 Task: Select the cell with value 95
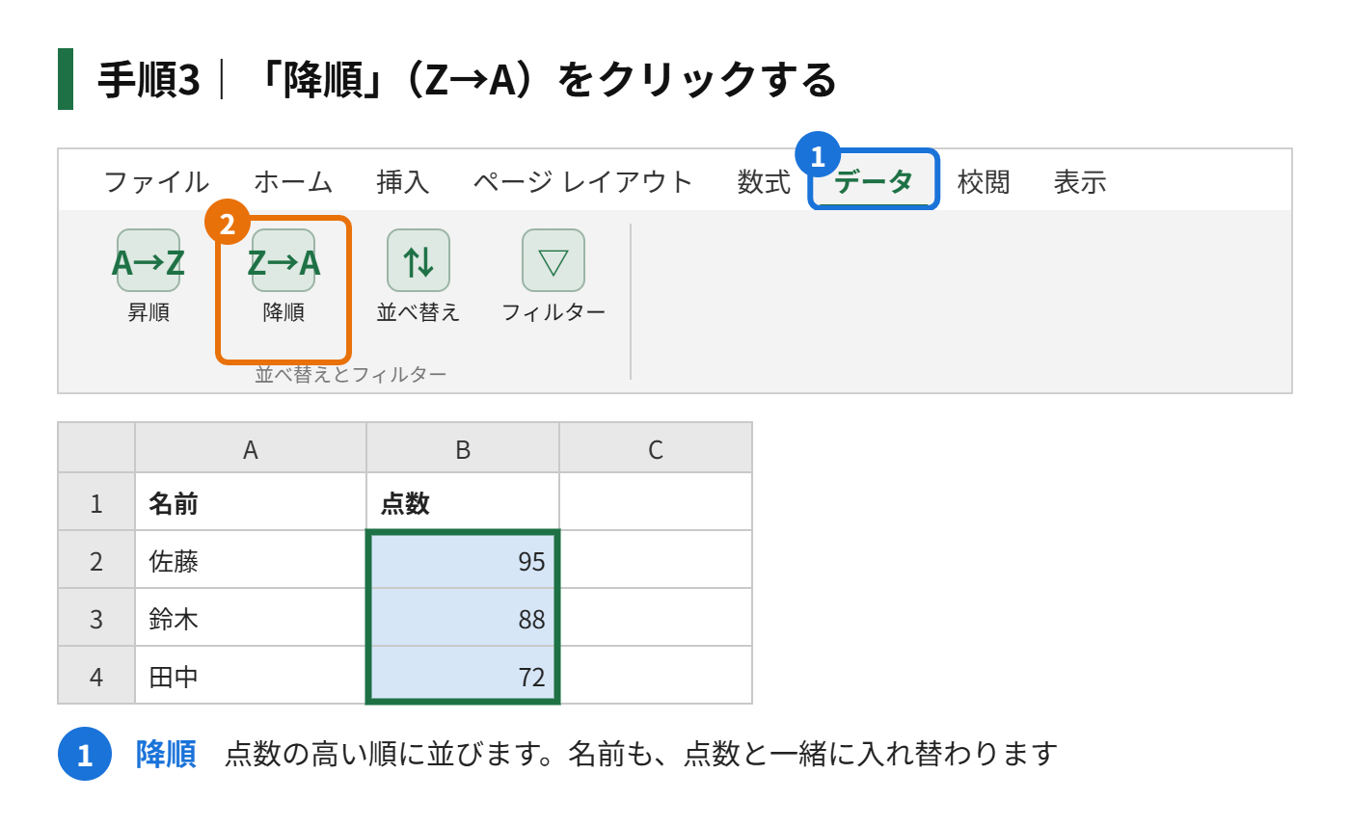point(463,559)
